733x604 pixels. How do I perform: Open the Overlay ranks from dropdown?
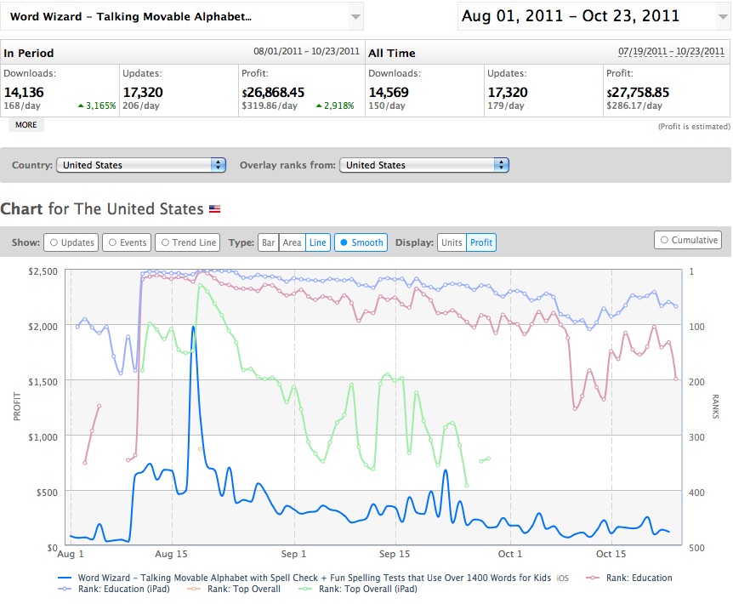point(424,165)
